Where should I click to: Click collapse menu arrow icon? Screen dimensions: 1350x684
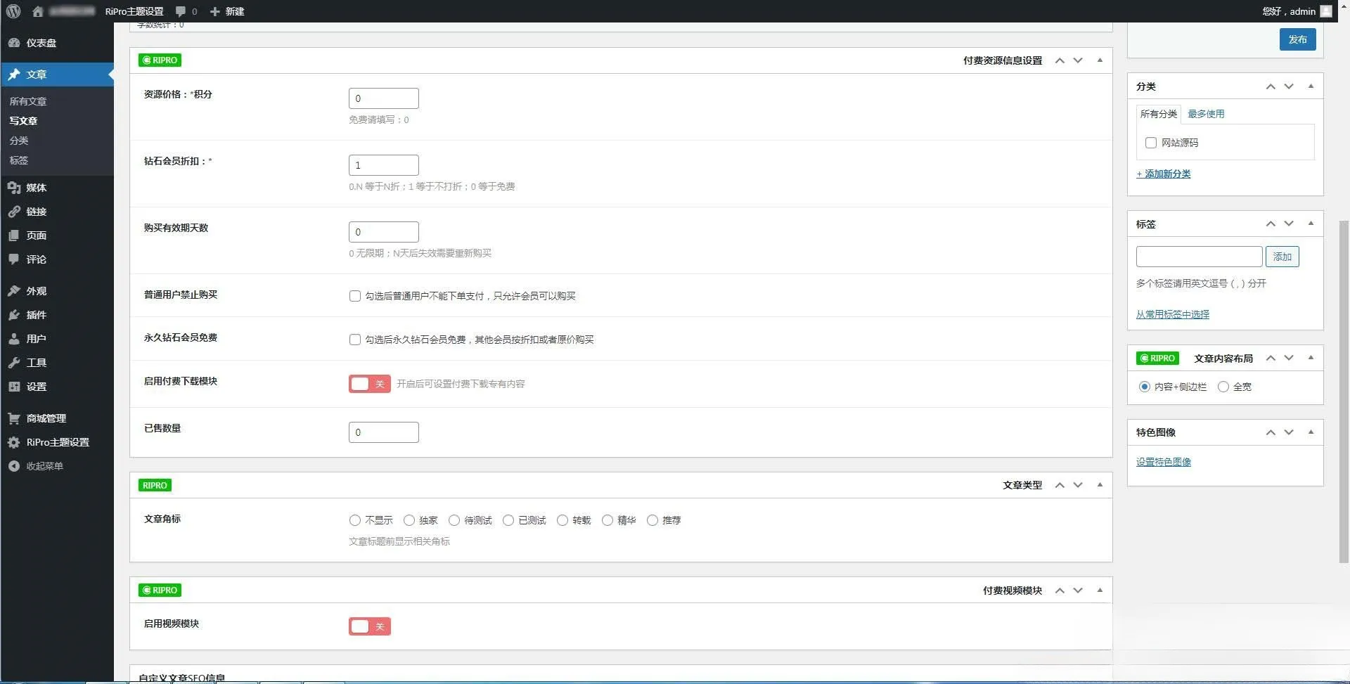tap(14, 466)
